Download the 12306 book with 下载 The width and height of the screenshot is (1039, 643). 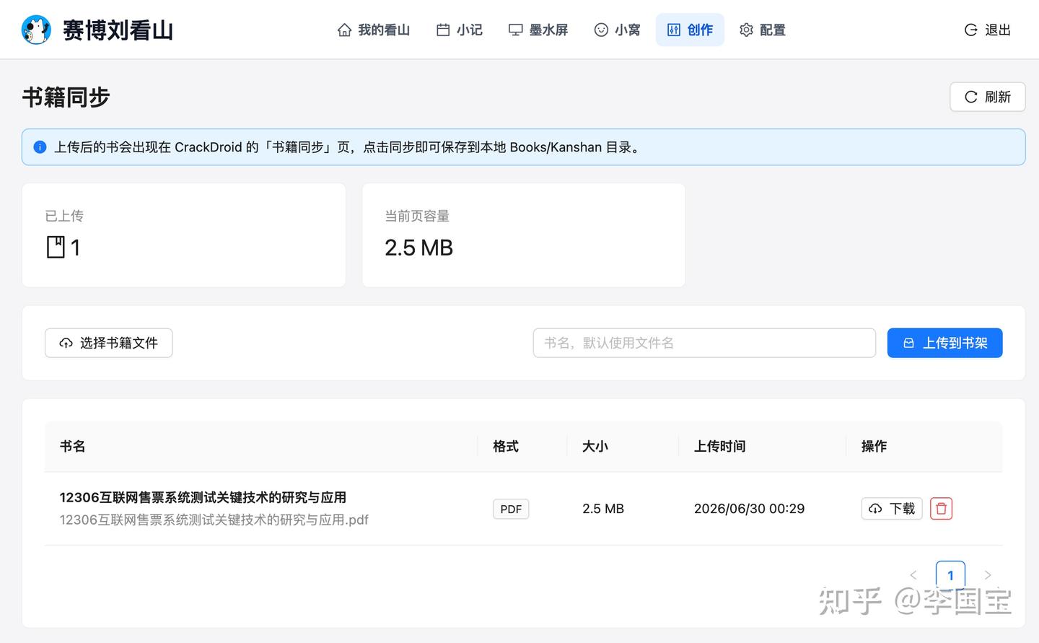[892, 509]
